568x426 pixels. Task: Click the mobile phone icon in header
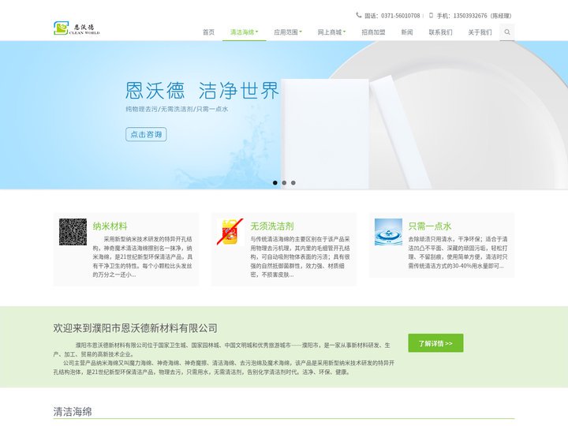[431, 15]
